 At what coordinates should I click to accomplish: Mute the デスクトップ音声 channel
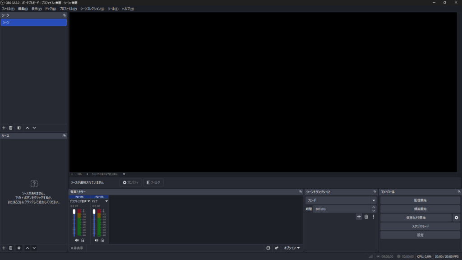tap(77, 241)
